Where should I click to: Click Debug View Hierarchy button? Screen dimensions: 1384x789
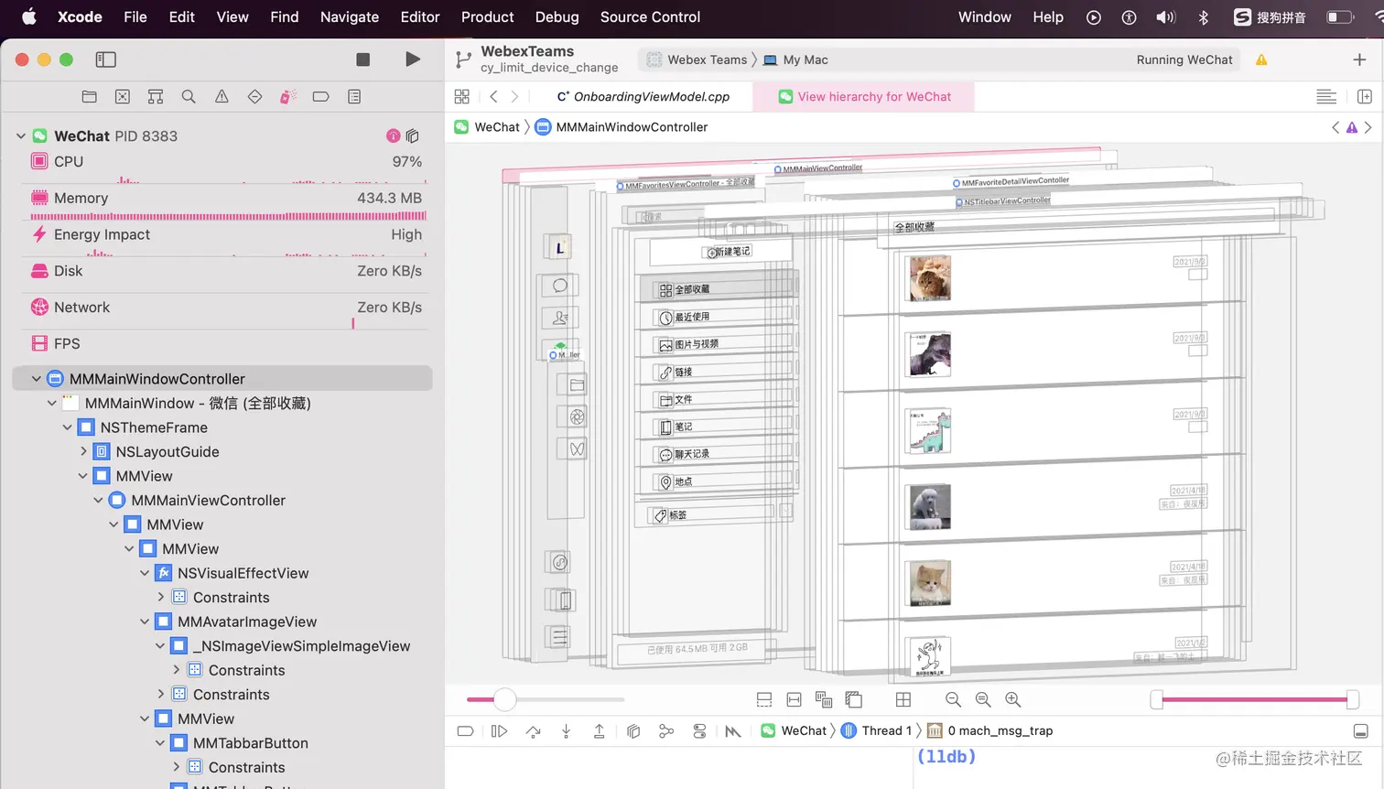pos(633,730)
